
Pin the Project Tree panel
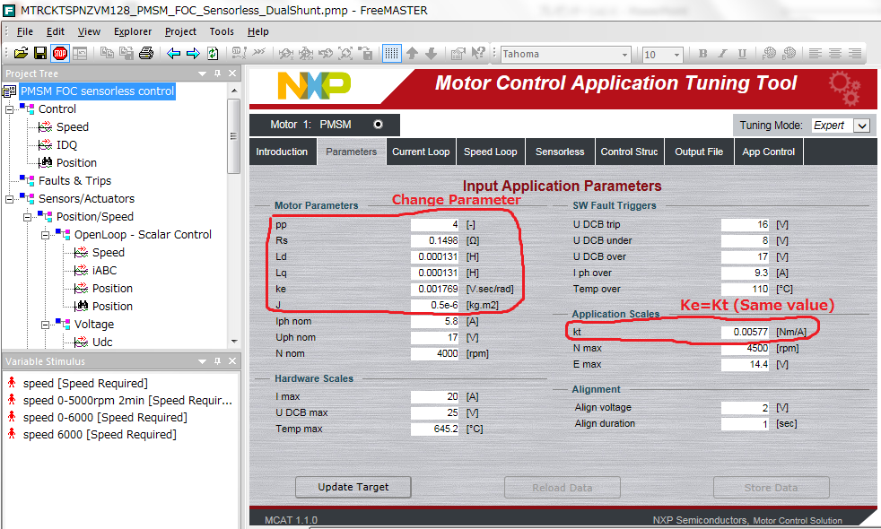click(217, 73)
